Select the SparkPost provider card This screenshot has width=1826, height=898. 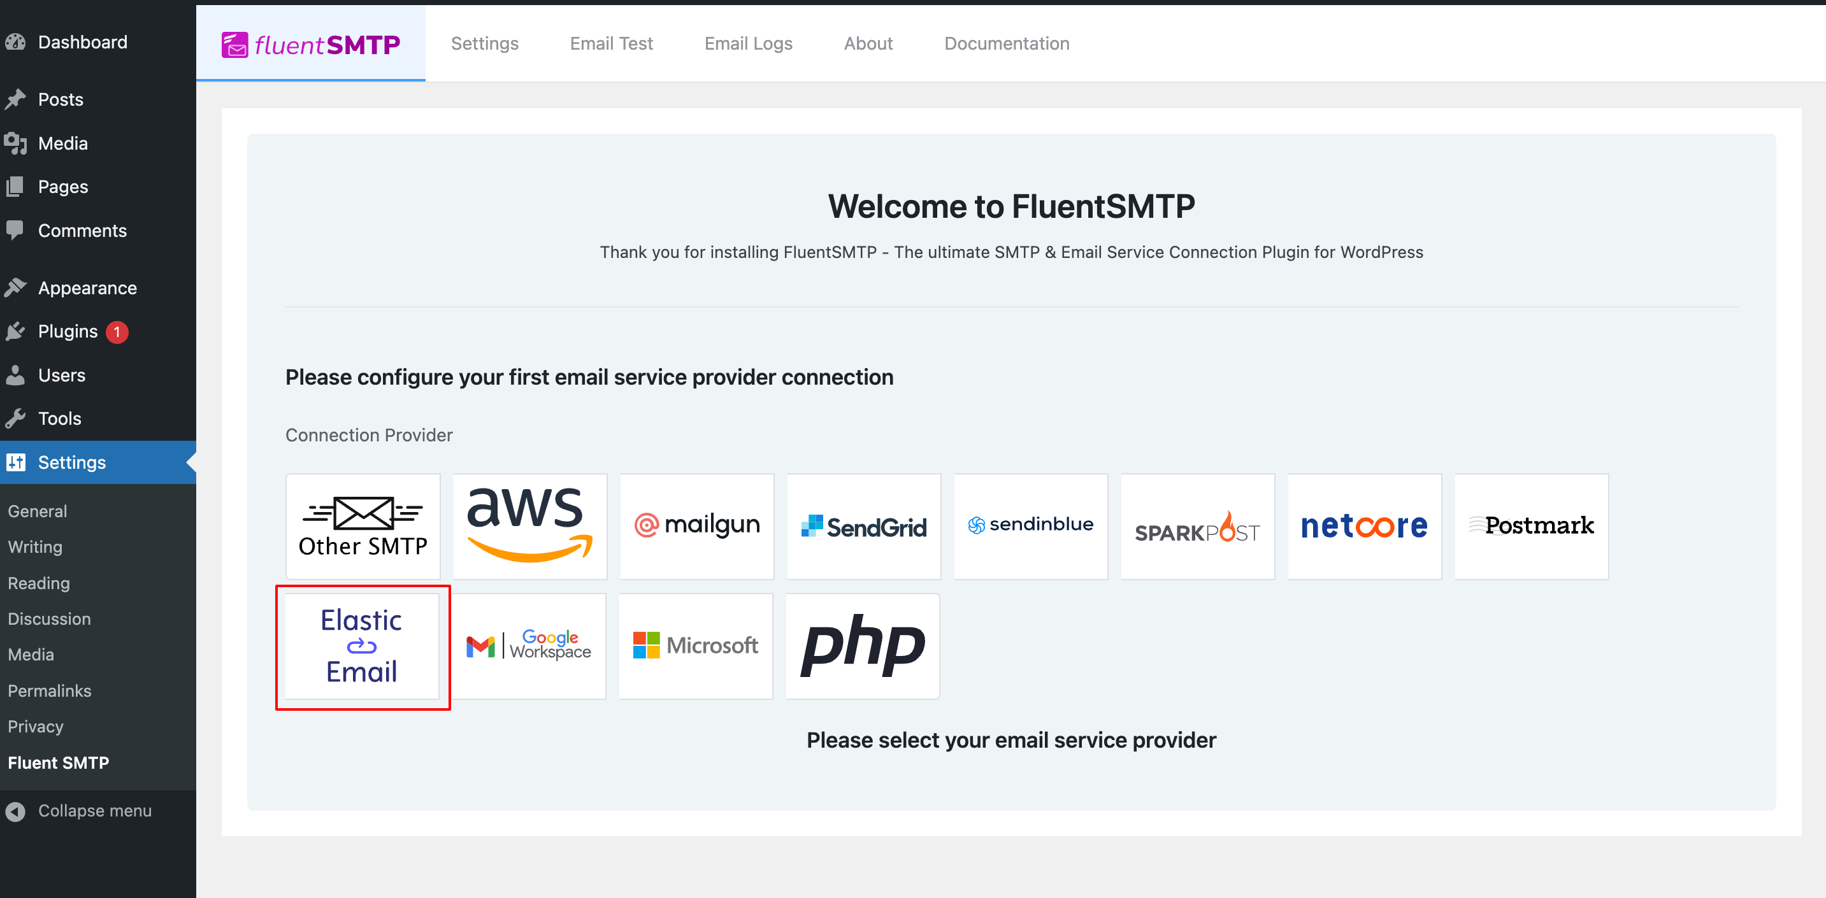coord(1197,526)
